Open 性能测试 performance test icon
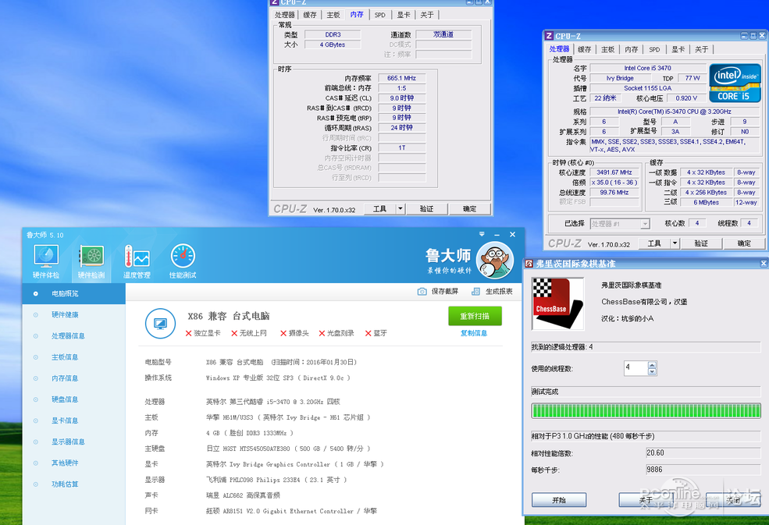Viewport: 769px width, 525px height. point(183,261)
